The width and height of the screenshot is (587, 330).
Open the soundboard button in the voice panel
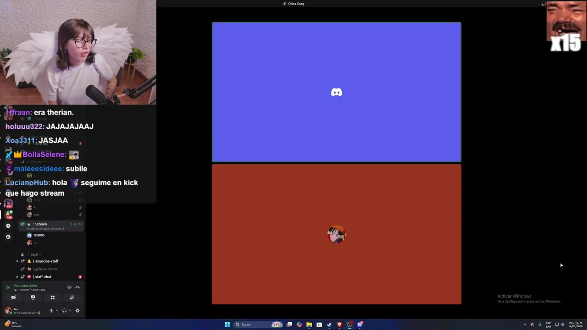click(72, 297)
